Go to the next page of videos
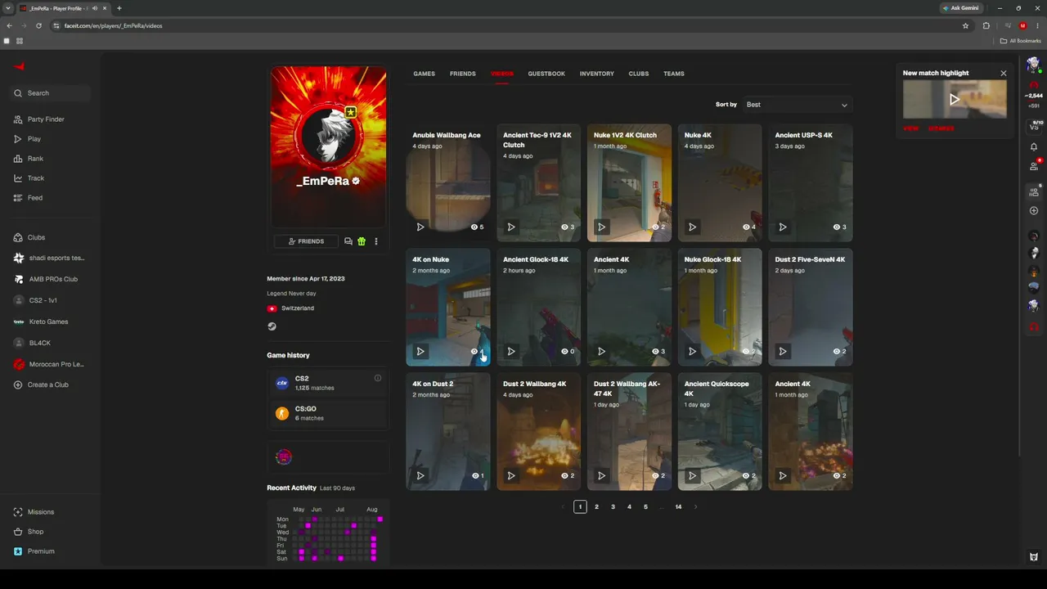 coord(695,507)
